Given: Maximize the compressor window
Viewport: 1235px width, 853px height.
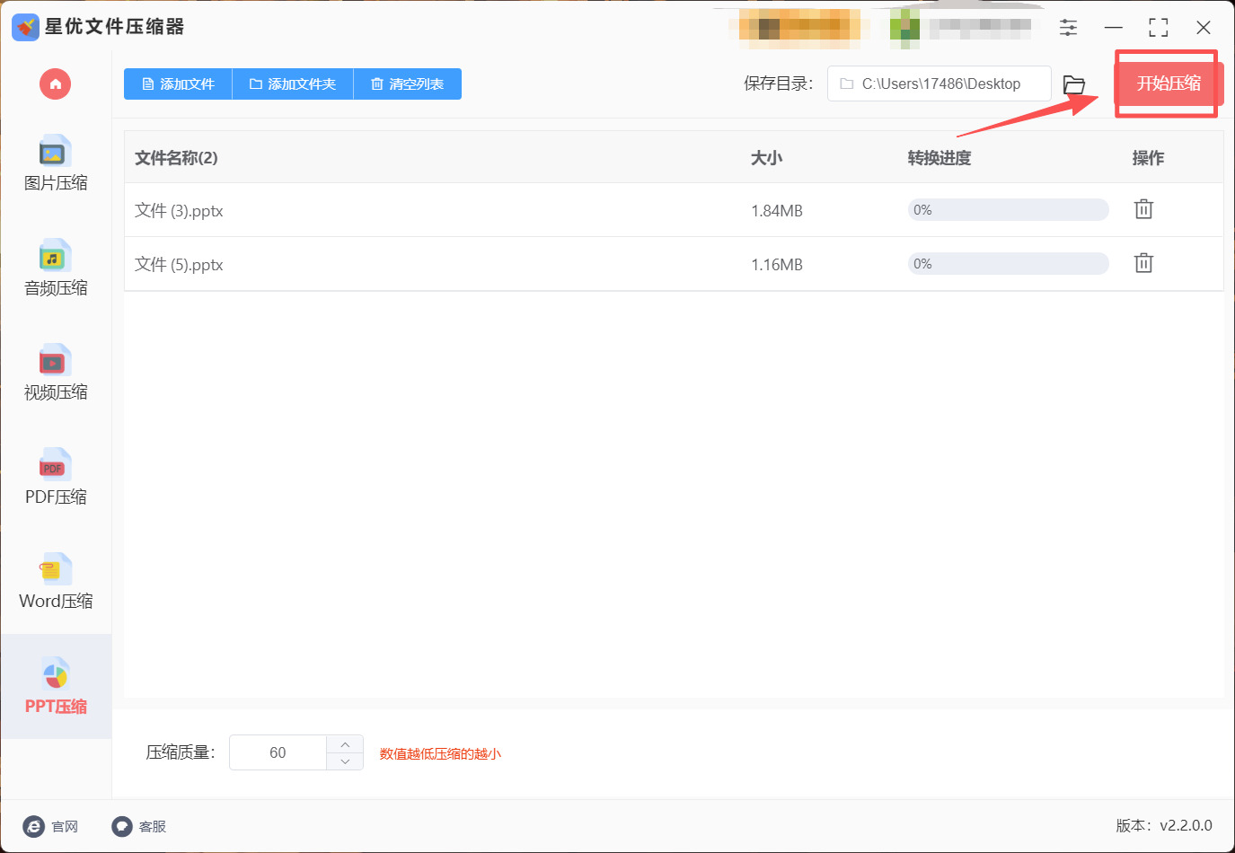Looking at the screenshot, I should pos(1159,27).
